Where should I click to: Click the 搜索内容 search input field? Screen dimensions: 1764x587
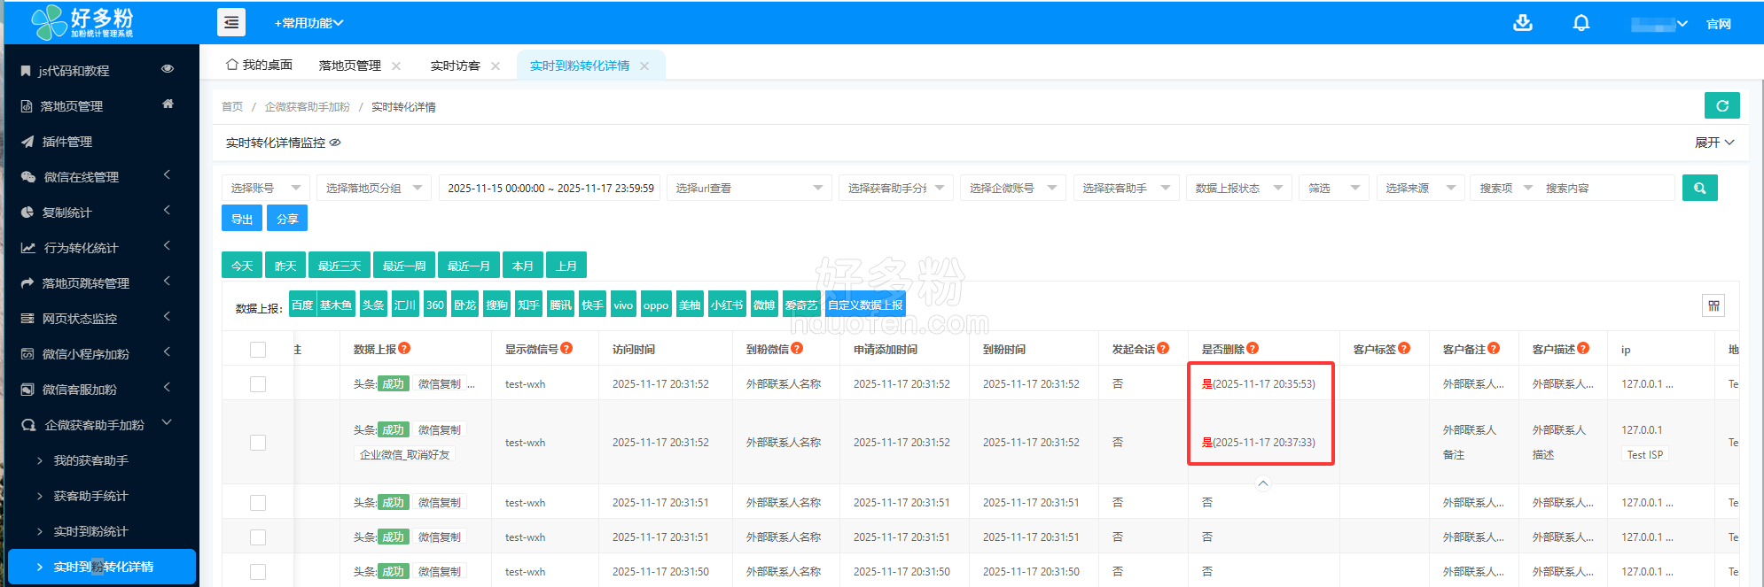(1604, 188)
